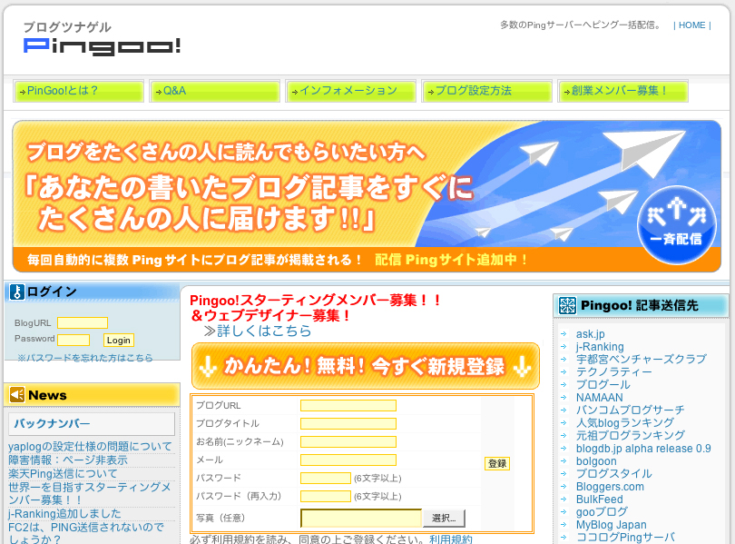The height and width of the screenshot is (544, 735).
Task: Open the j-Ranking destination link
Action: pyautogui.click(x=600, y=347)
